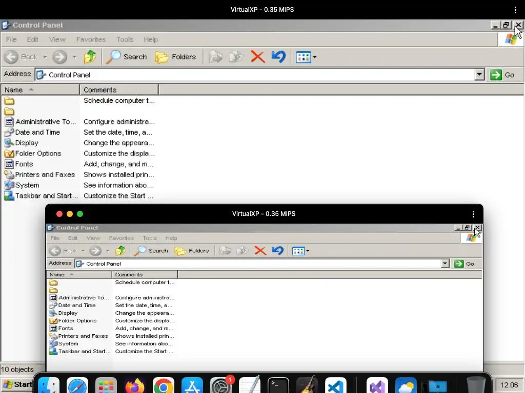
Task: Click Forward arrow in background VirtualXP window
Action: point(59,57)
